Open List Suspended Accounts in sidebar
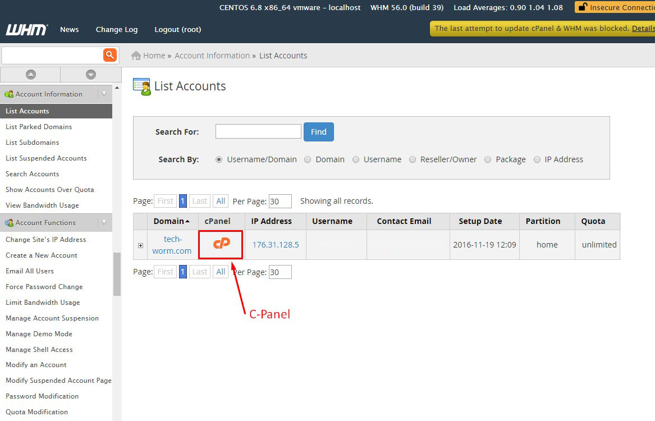Viewport: 655px width, 421px height. (46, 158)
